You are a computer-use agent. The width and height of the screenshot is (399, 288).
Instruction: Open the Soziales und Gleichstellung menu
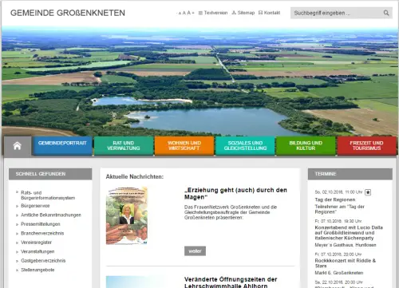pyautogui.click(x=245, y=145)
